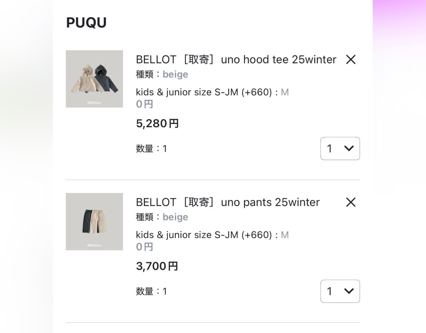This screenshot has height=333, width=426.
Task: Click the uno pants kids & junior size line
Action: (x=212, y=235)
